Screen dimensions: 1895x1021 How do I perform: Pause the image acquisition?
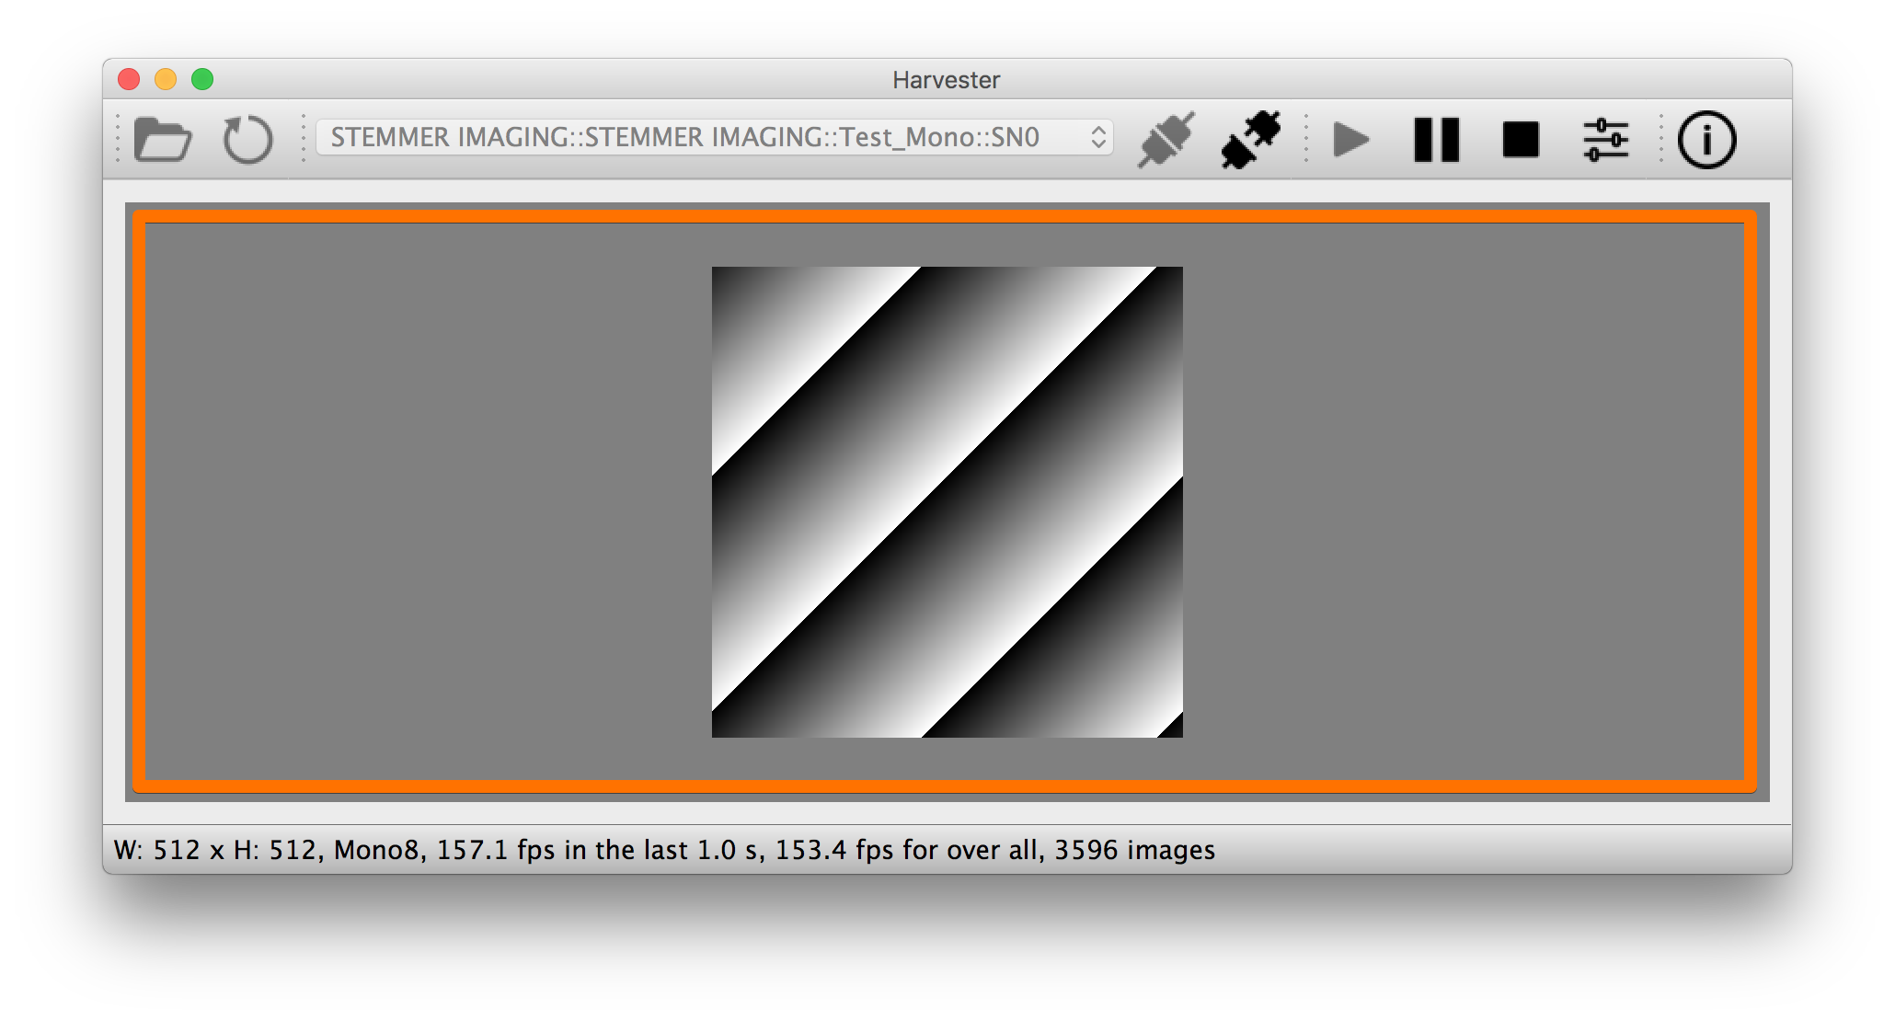click(1436, 140)
